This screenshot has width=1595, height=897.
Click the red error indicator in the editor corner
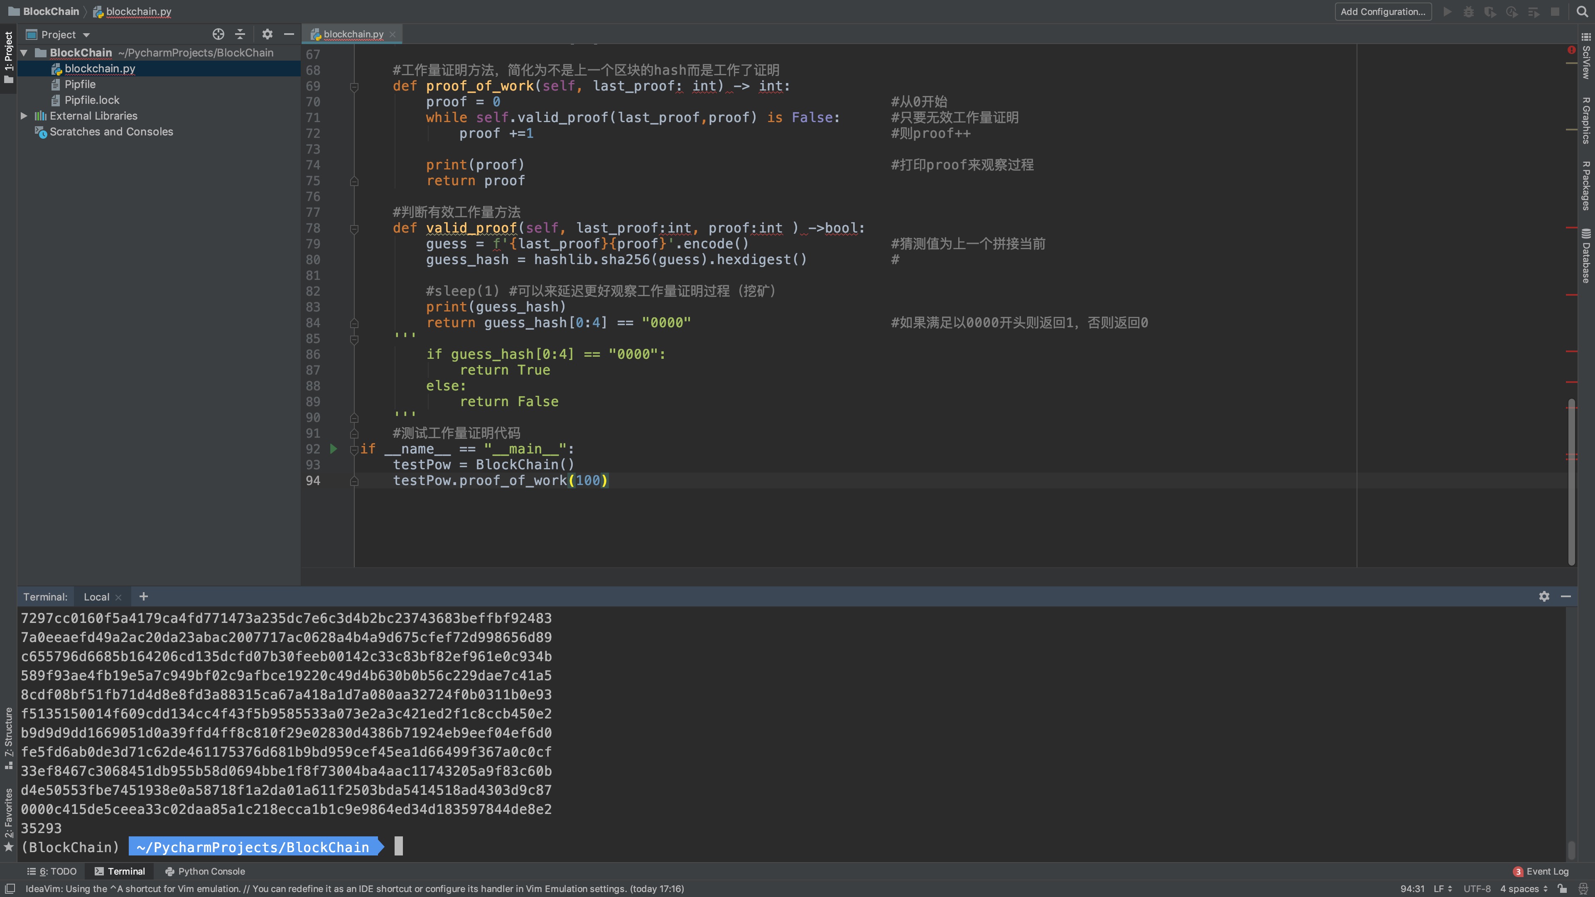pyautogui.click(x=1571, y=49)
